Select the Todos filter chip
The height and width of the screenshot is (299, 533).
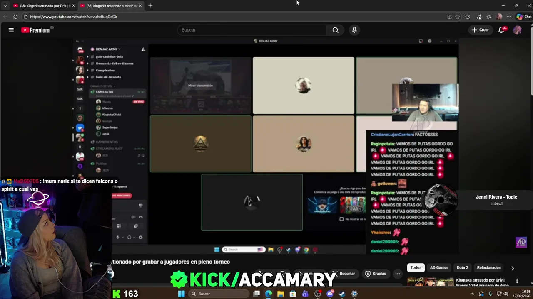click(x=416, y=268)
